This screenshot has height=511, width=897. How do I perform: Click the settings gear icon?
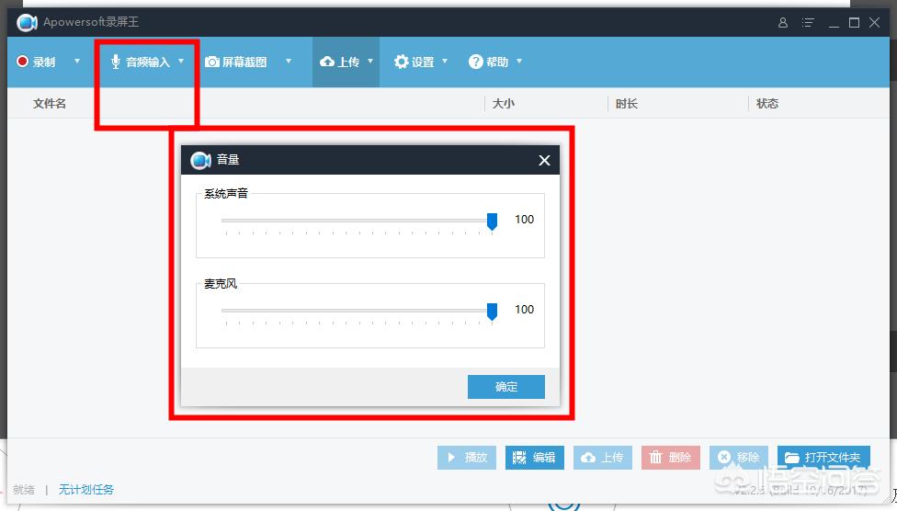click(402, 62)
